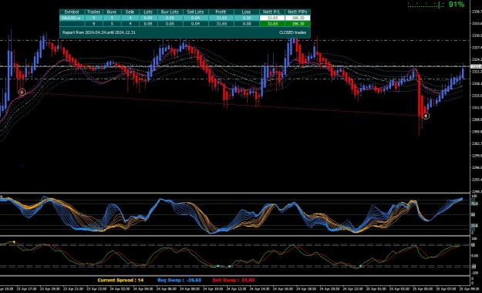Click the 24 Apr 04:30 time axis label
The width and height of the screenshot is (482, 293).
[143, 289]
